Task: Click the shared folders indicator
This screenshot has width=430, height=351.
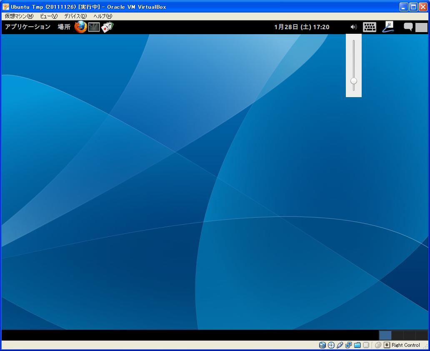Action: [357, 345]
